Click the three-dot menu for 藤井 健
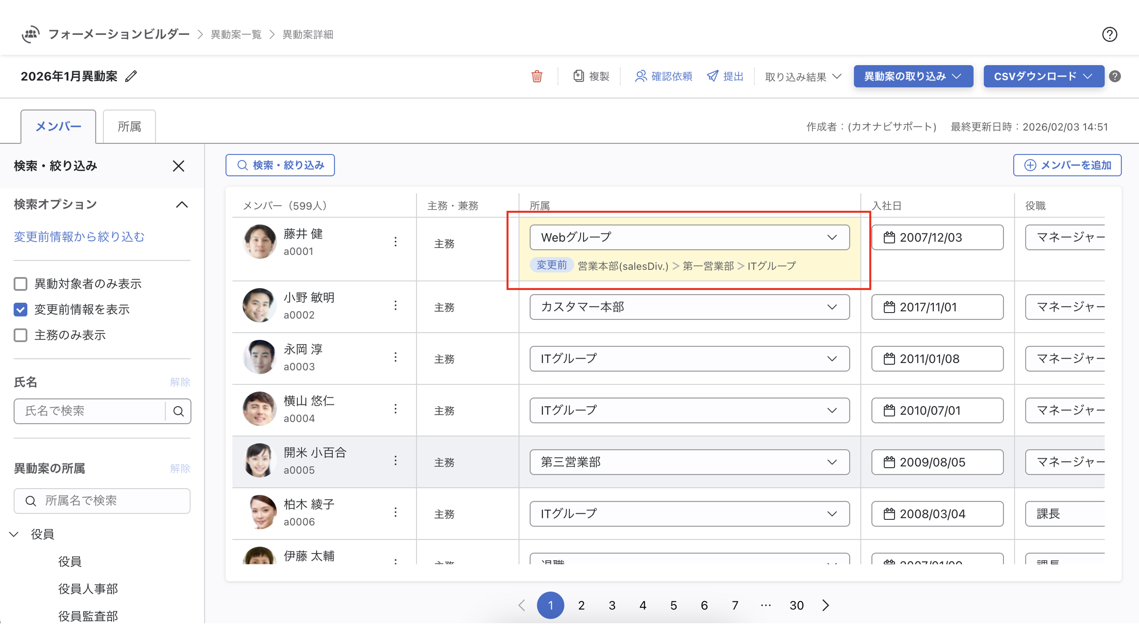 click(x=395, y=242)
